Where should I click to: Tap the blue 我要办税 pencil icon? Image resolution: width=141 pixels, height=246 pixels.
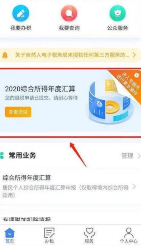click(21, 13)
